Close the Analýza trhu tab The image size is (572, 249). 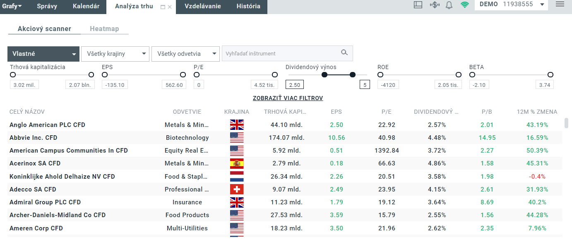tap(170, 7)
